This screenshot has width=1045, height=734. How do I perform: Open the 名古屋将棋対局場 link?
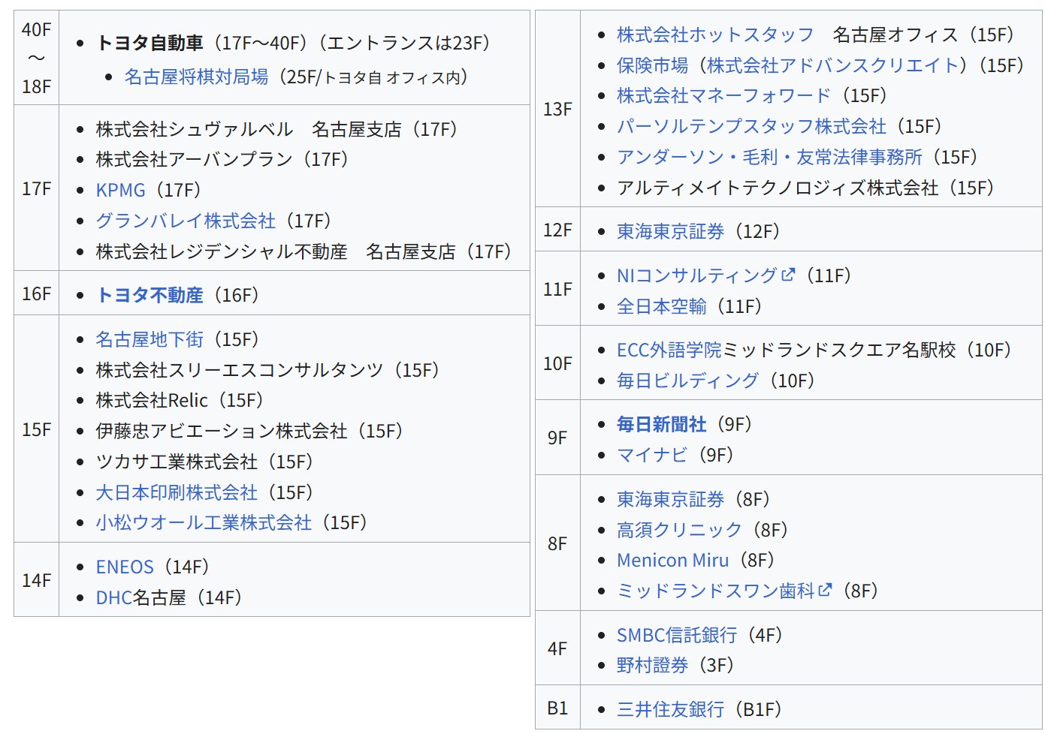coord(197,77)
